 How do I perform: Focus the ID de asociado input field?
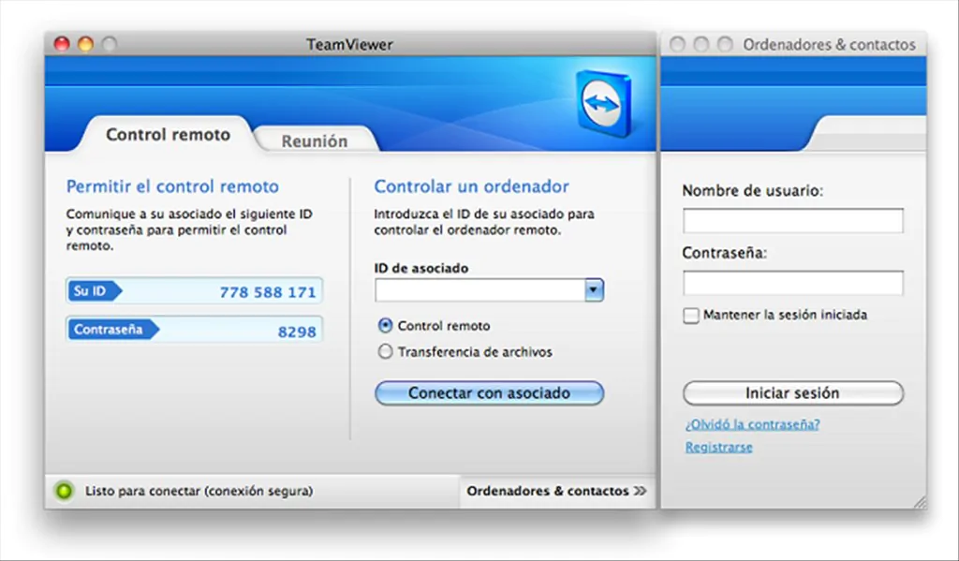click(x=480, y=290)
